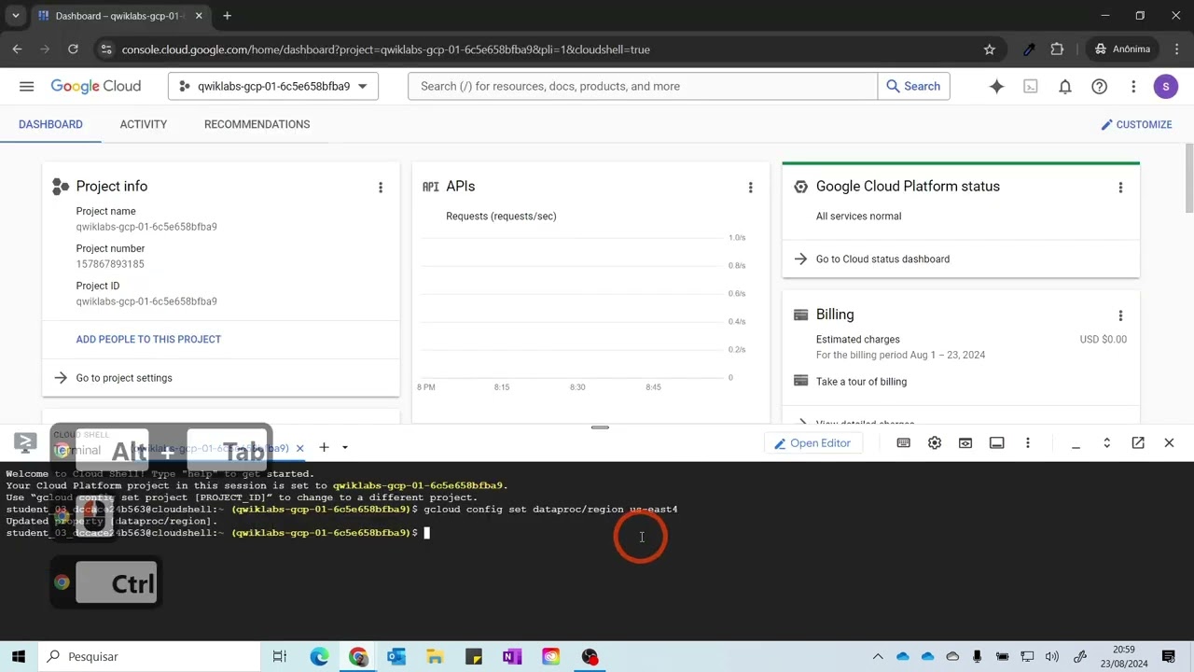The height and width of the screenshot is (672, 1194).
Task: Open the help question mark menu
Action: (1099, 86)
